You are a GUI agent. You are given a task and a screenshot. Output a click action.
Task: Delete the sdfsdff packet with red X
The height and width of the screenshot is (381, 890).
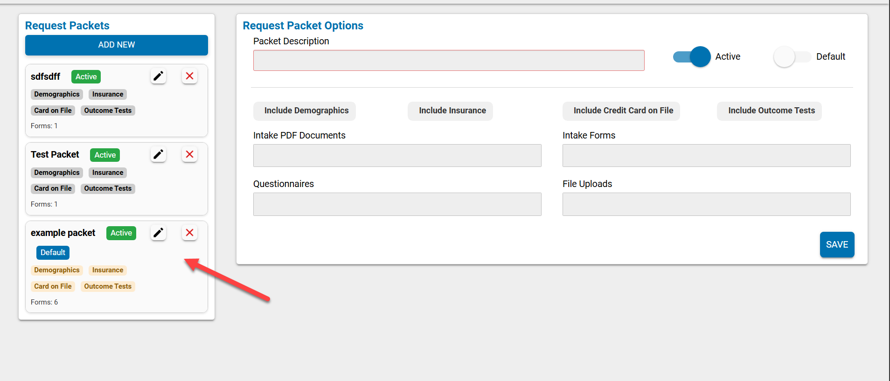(x=189, y=76)
